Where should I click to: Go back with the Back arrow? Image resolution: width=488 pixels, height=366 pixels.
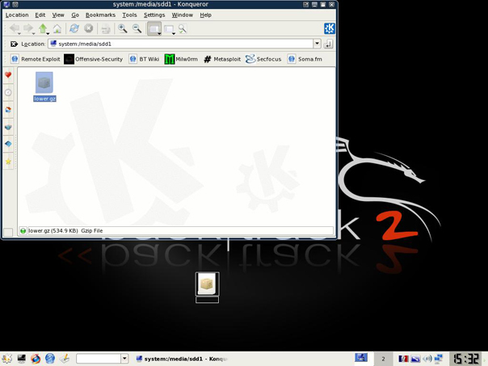tap(15, 28)
